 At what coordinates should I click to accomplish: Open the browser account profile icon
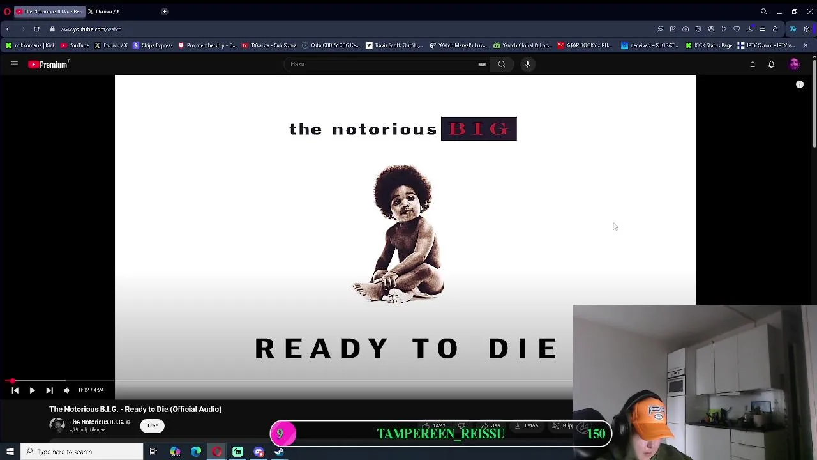click(x=775, y=29)
